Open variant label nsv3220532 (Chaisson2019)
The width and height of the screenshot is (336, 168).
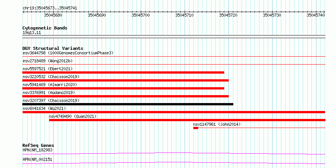[51, 77]
